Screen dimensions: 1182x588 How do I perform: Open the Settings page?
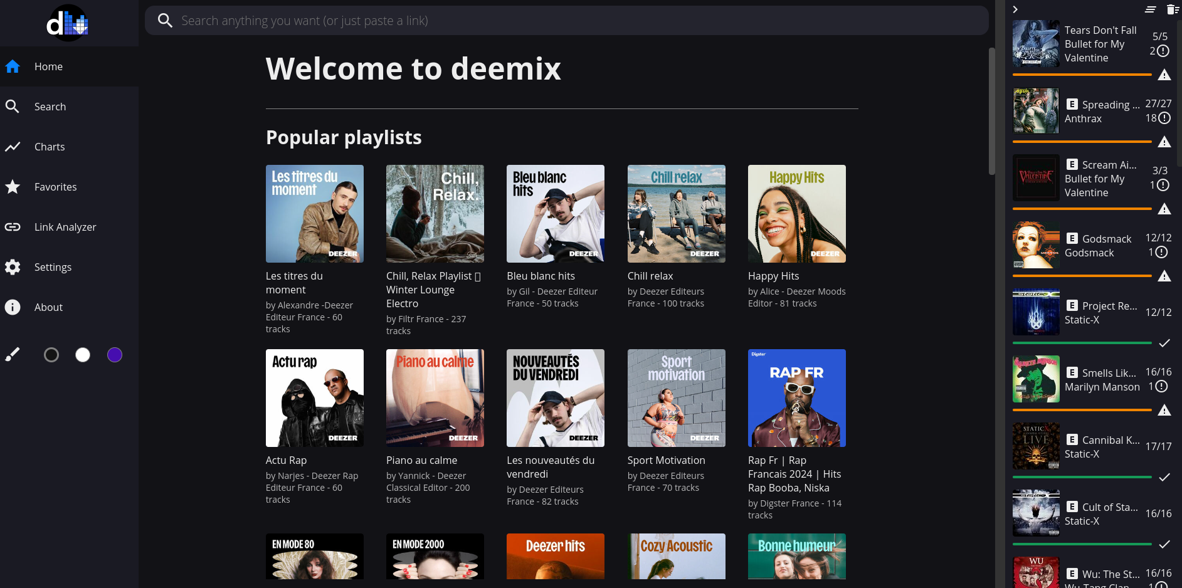pyautogui.click(x=53, y=267)
